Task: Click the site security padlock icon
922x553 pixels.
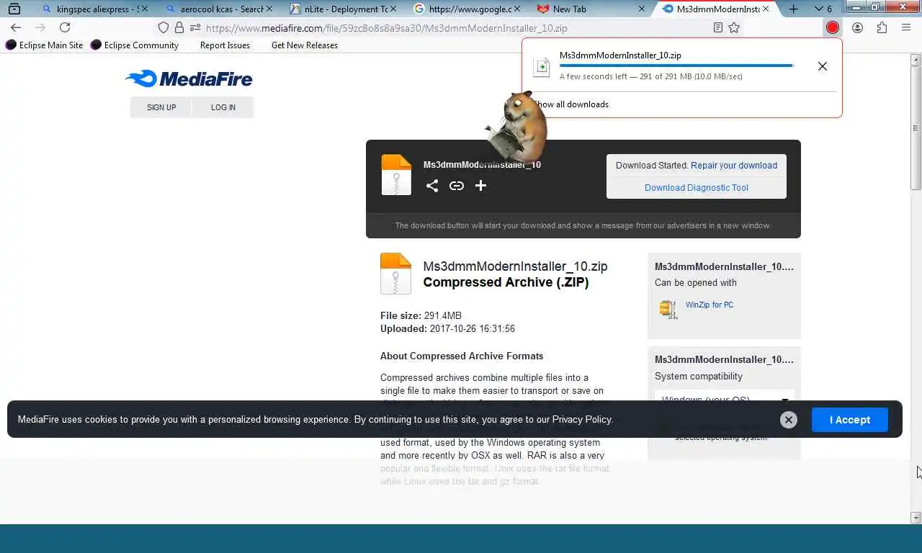Action: (179, 27)
